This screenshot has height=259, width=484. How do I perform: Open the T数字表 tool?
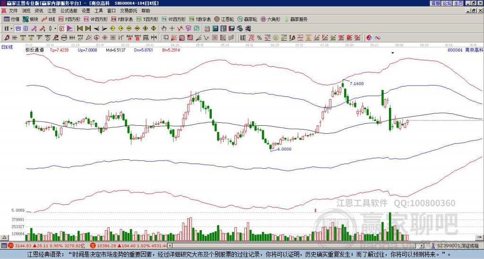click(x=200, y=19)
